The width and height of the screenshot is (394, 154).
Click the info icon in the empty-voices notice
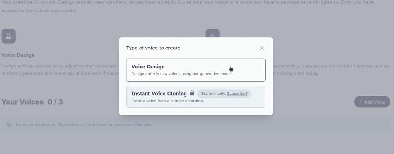point(9,125)
